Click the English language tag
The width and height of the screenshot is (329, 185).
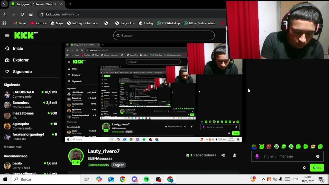point(118,165)
